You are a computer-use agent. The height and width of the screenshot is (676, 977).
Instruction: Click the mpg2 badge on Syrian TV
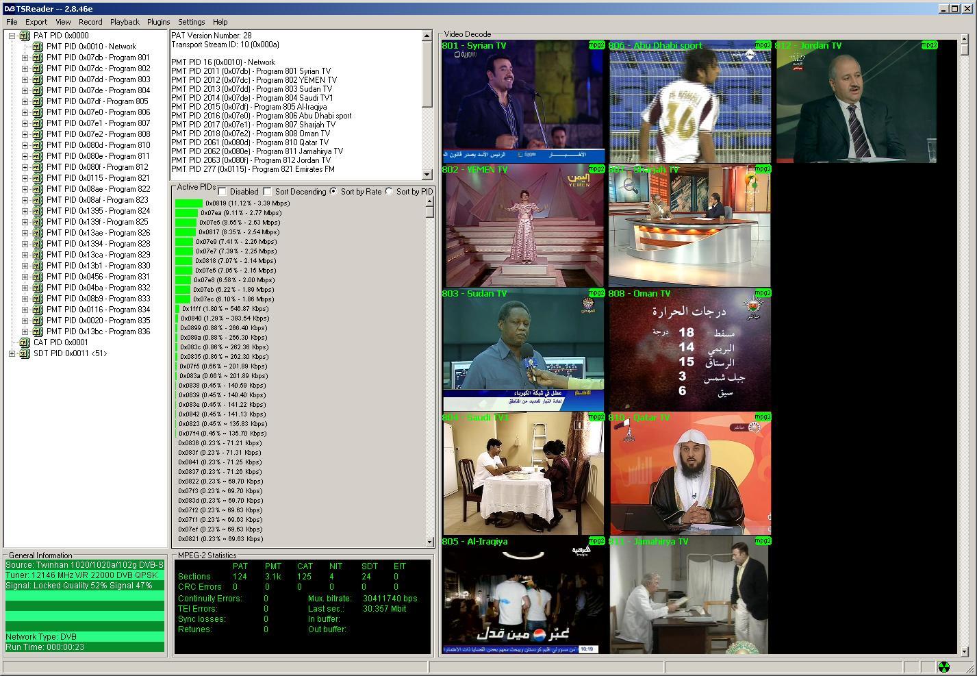(596, 45)
